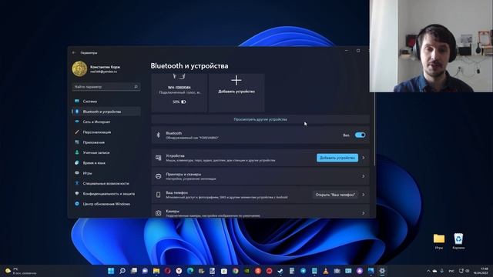
Task: Click the Центр обновления Windows icon
Action: pyautogui.click(x=77, y=204)
